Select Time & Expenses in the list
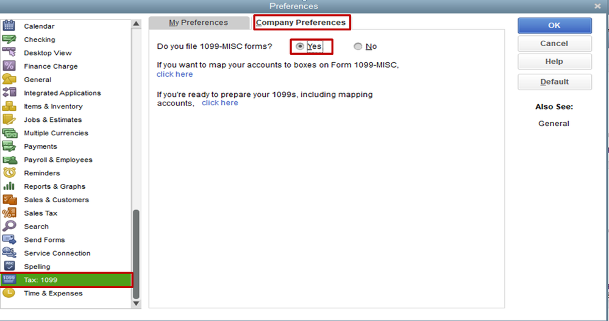609x321 pixels. [53, 294]
